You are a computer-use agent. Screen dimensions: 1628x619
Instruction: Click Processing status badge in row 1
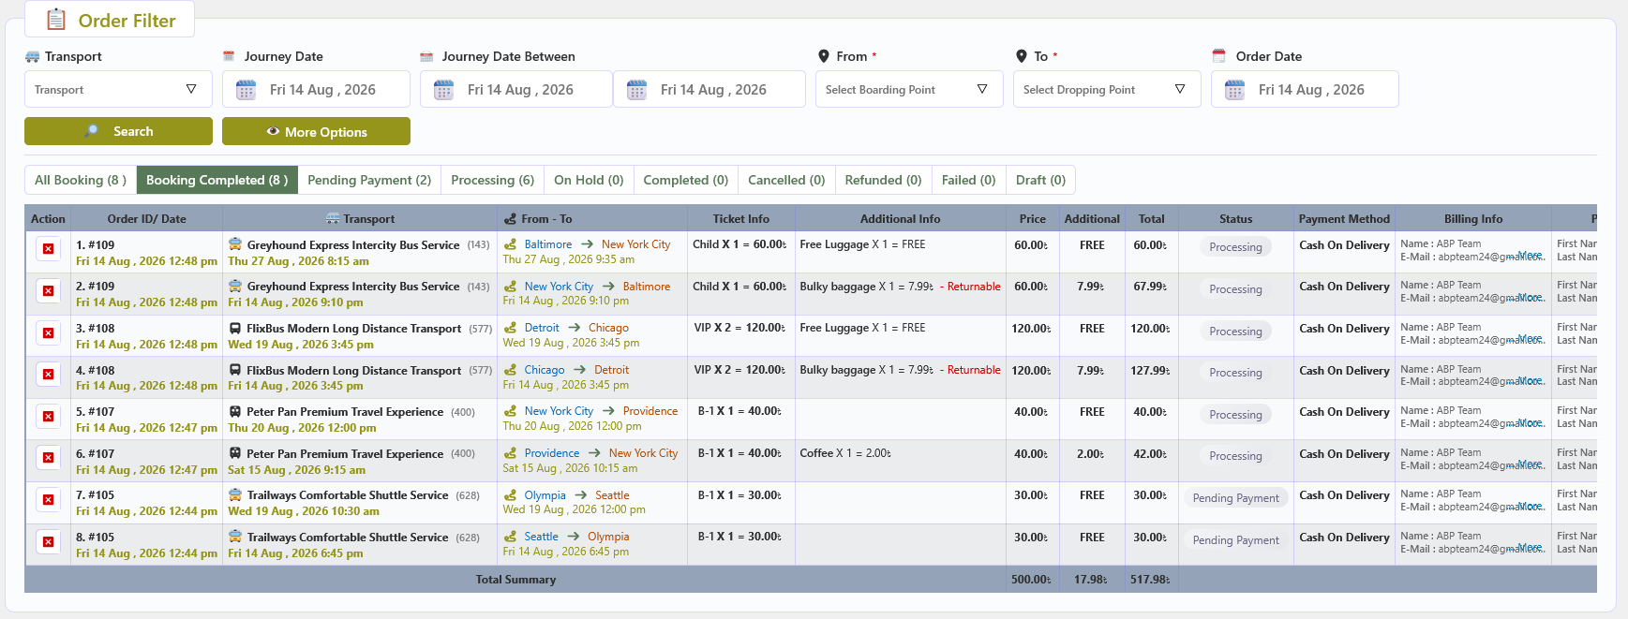pyautogui.click(x=1235, y=247)
